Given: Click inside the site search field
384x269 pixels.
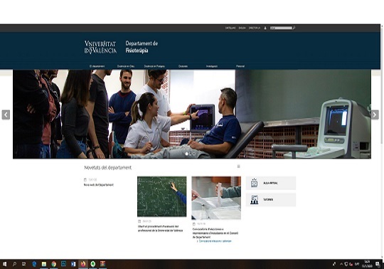Looking at the screenshot, I should pos(281,28).
